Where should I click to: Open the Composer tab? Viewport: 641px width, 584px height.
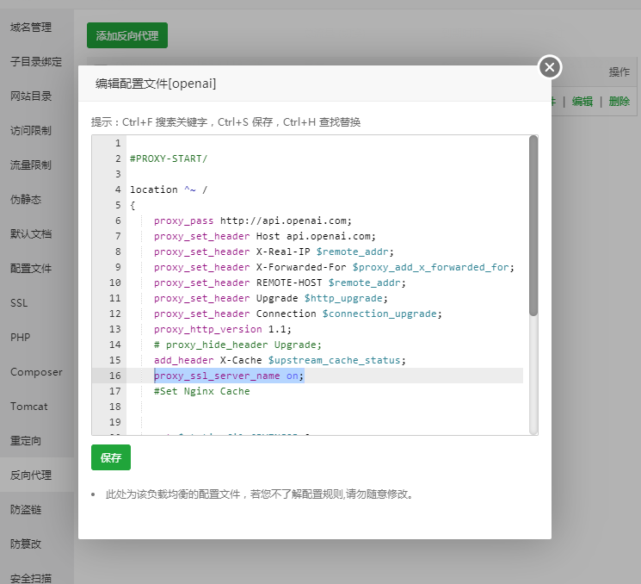(x=36, y=372)
